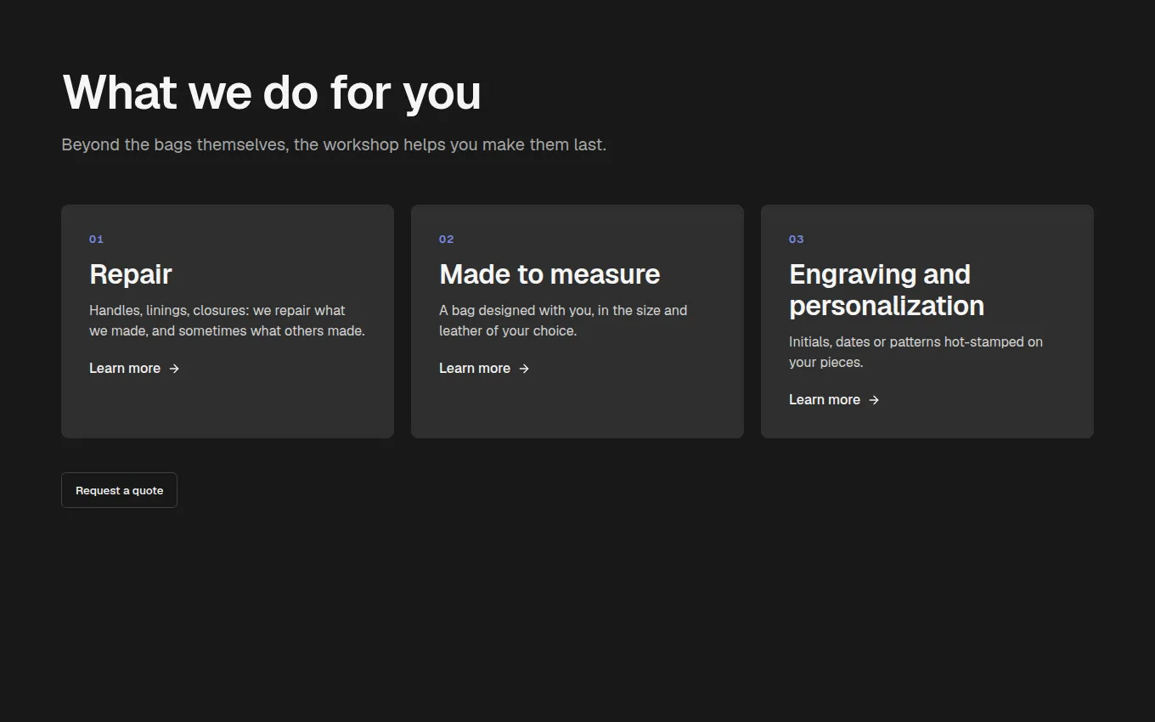
Task: Click the A bag designed with you description
Action: pyautogui.click(x=563, y=321)
